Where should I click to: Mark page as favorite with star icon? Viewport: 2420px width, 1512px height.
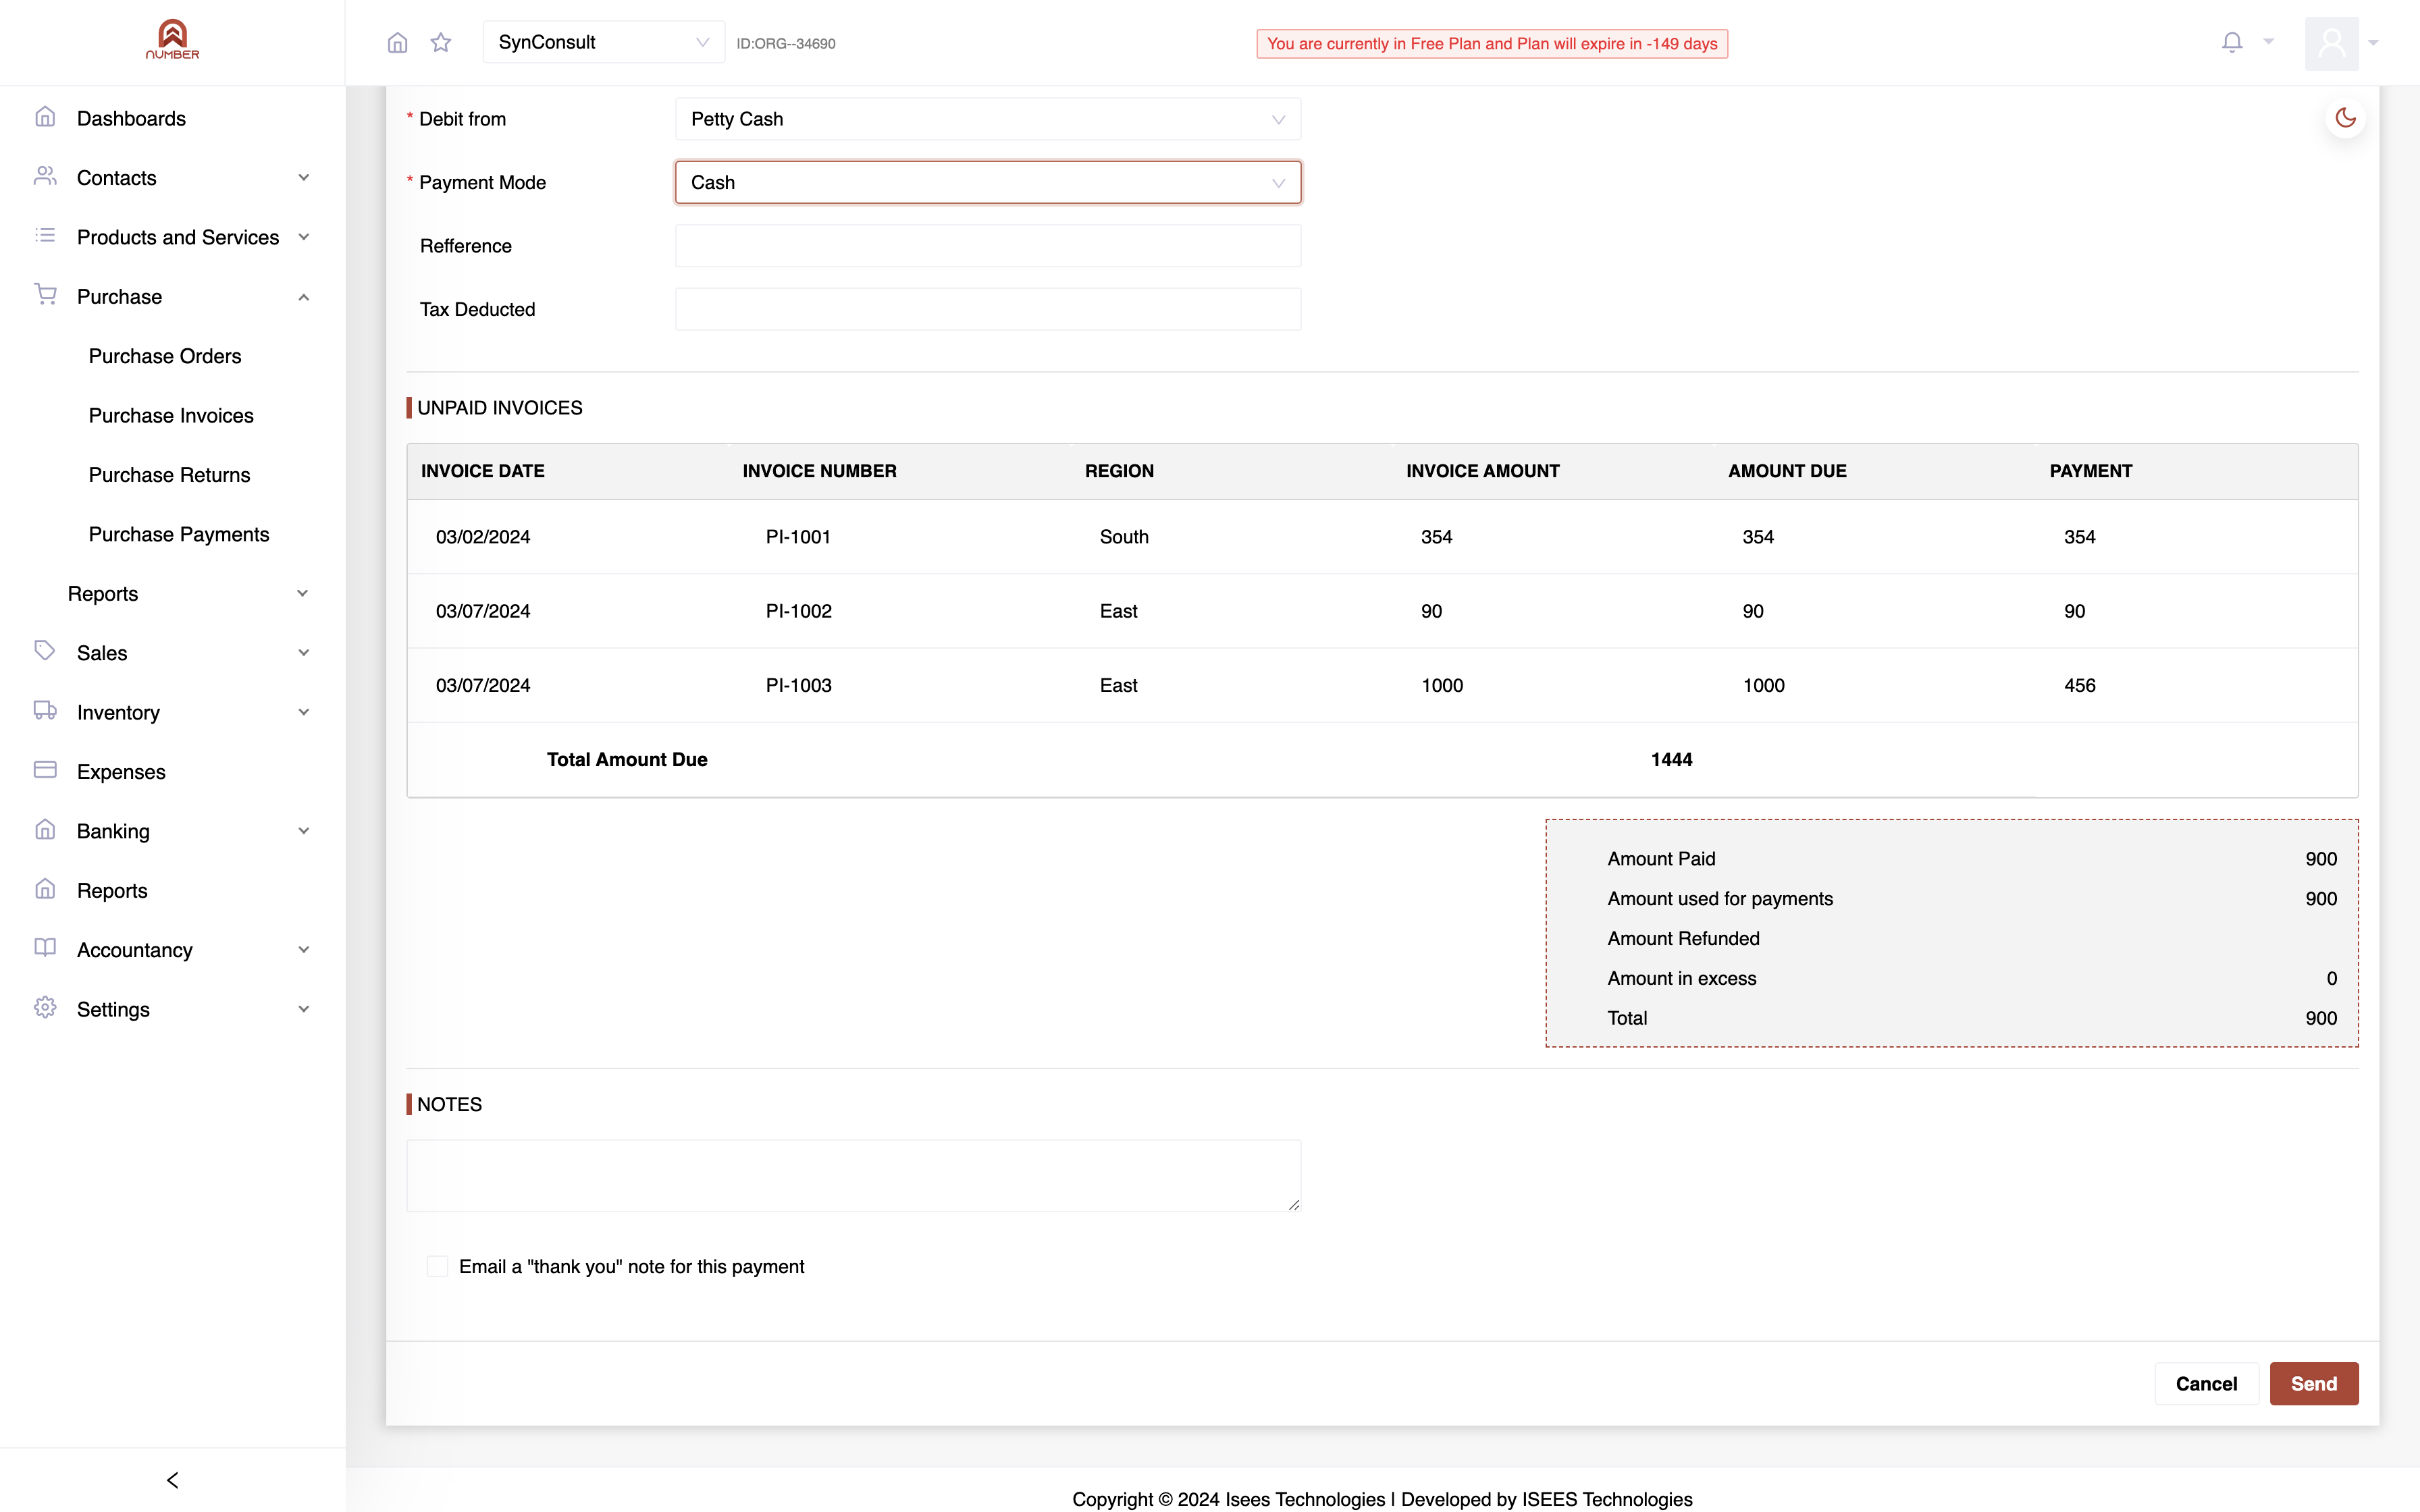[x=441, y=43]
